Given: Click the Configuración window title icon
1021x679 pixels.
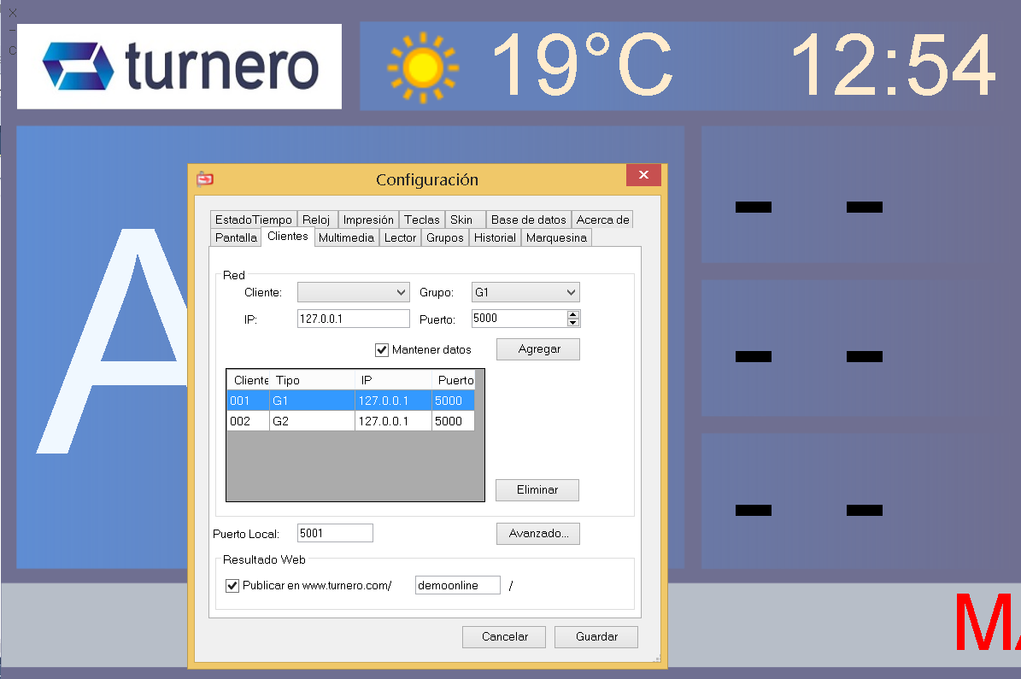Looking at the screenshot, I should click(204, 179).
